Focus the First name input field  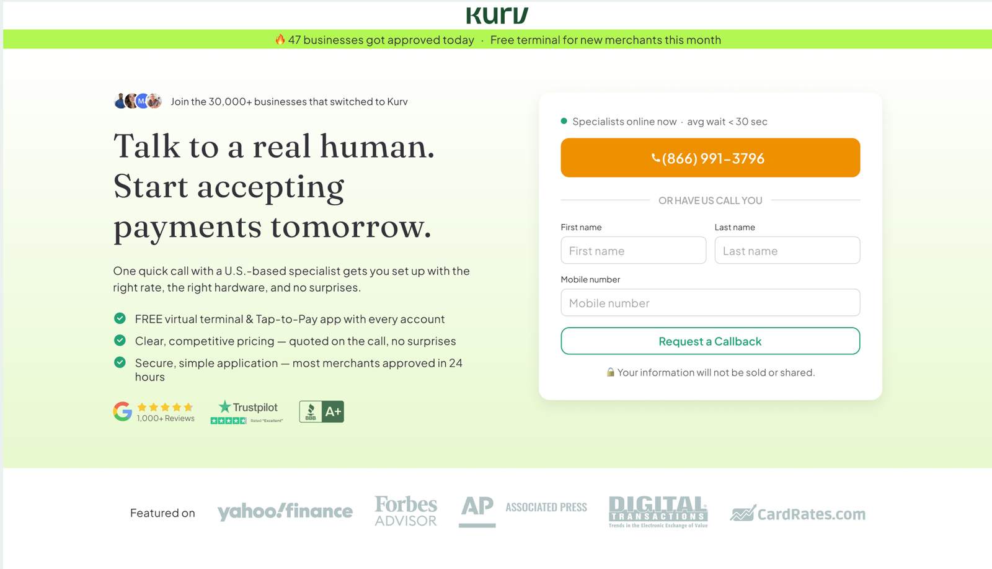click(634, 251)
